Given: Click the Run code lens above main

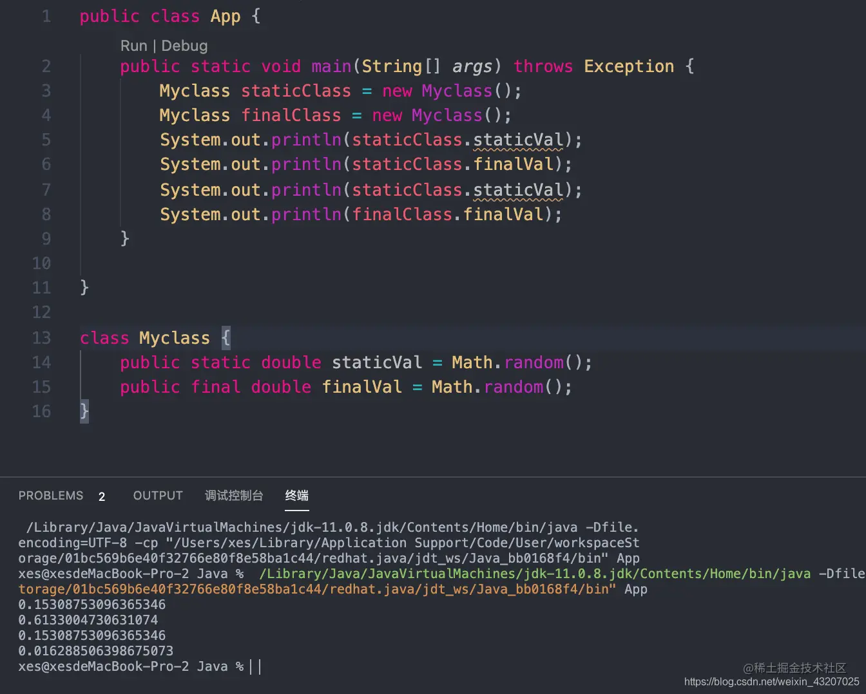Looking at the screenshot, I should (x=133, y=46).
